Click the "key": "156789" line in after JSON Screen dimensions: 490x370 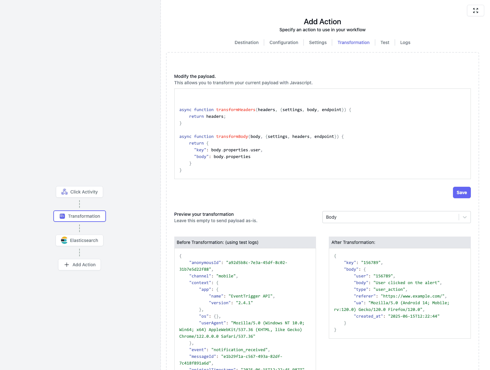[x=363, y=263]
